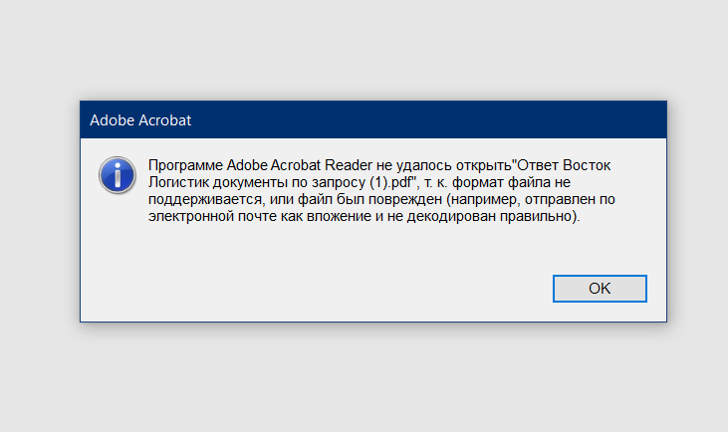Click the phrase "формат файла не"
Image resolution: width=728 pixels, height=432 pixels.
point(511,182)
